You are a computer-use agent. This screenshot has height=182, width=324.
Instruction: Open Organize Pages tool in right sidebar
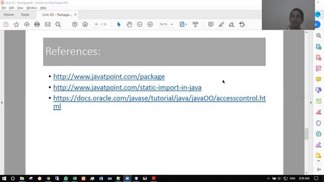318,69
